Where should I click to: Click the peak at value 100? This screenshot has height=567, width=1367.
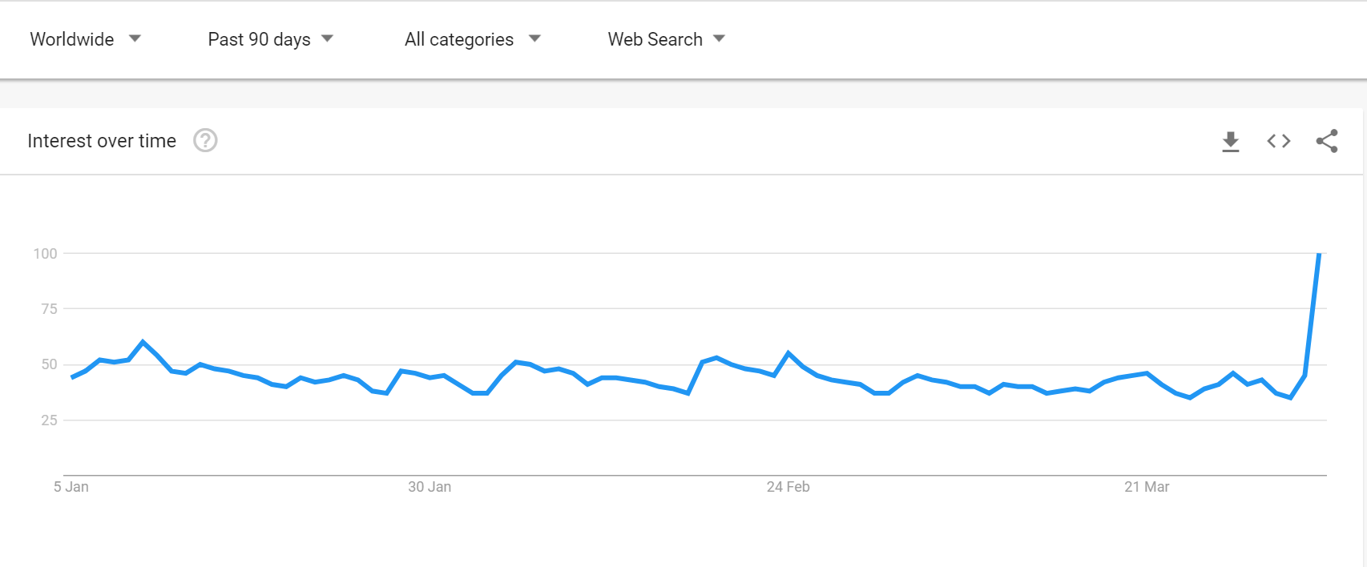pyautogui.click(x=1319, y=254)
